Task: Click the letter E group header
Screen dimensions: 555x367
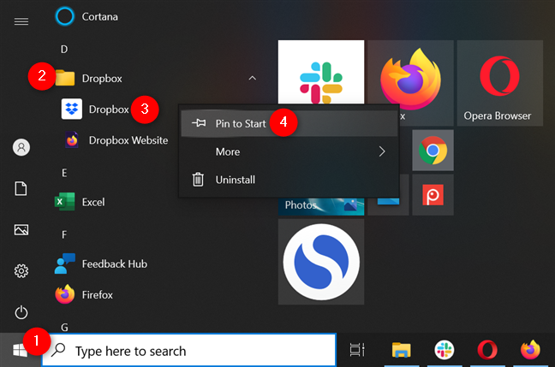Action: coord(64,173)
